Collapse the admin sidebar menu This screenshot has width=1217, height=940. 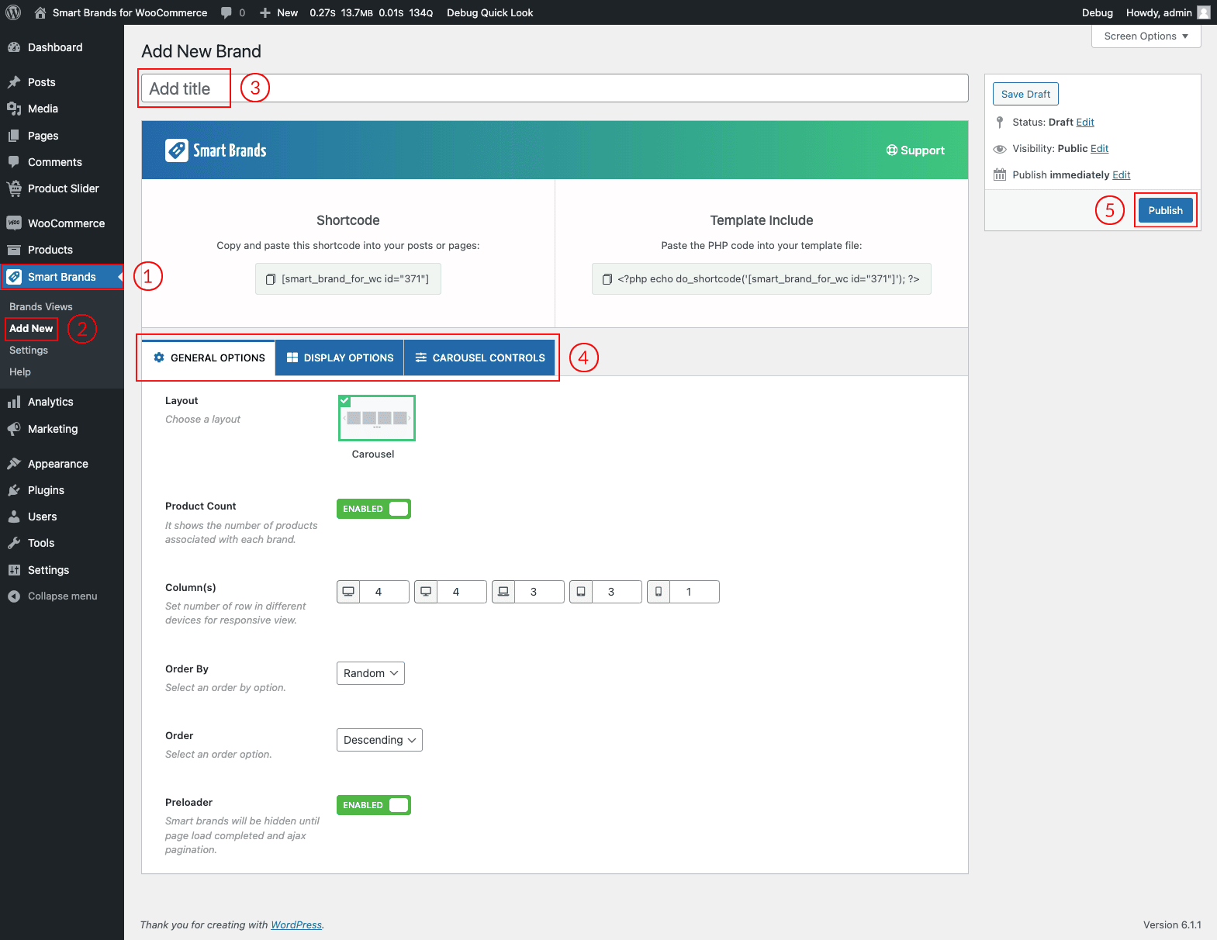point(62,596)
